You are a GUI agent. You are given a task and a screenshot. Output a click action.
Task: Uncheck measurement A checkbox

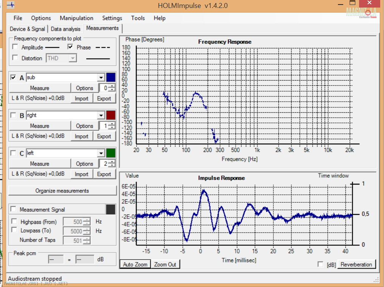pyautogui.click(x=14, y=78)
